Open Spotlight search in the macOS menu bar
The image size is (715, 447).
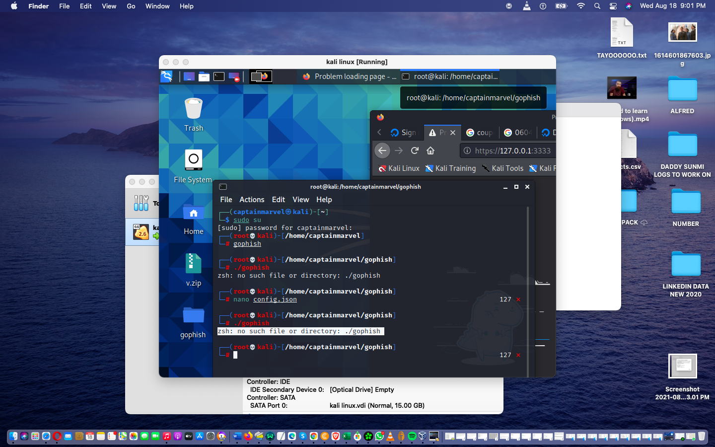[x=597, y=6]
